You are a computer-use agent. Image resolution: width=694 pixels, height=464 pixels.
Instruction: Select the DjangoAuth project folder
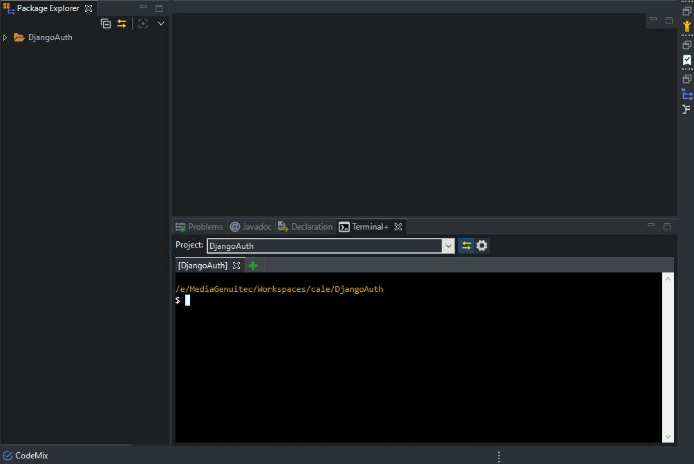click(50, 38)
